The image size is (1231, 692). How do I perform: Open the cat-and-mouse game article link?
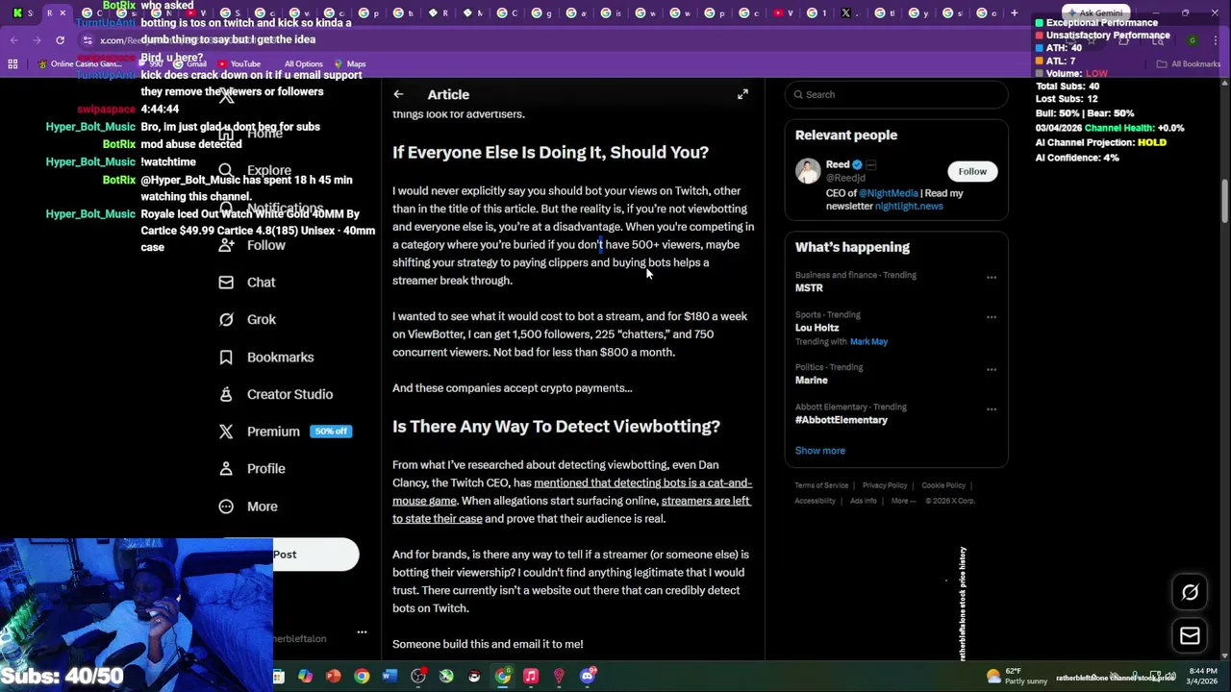(572, 491)
